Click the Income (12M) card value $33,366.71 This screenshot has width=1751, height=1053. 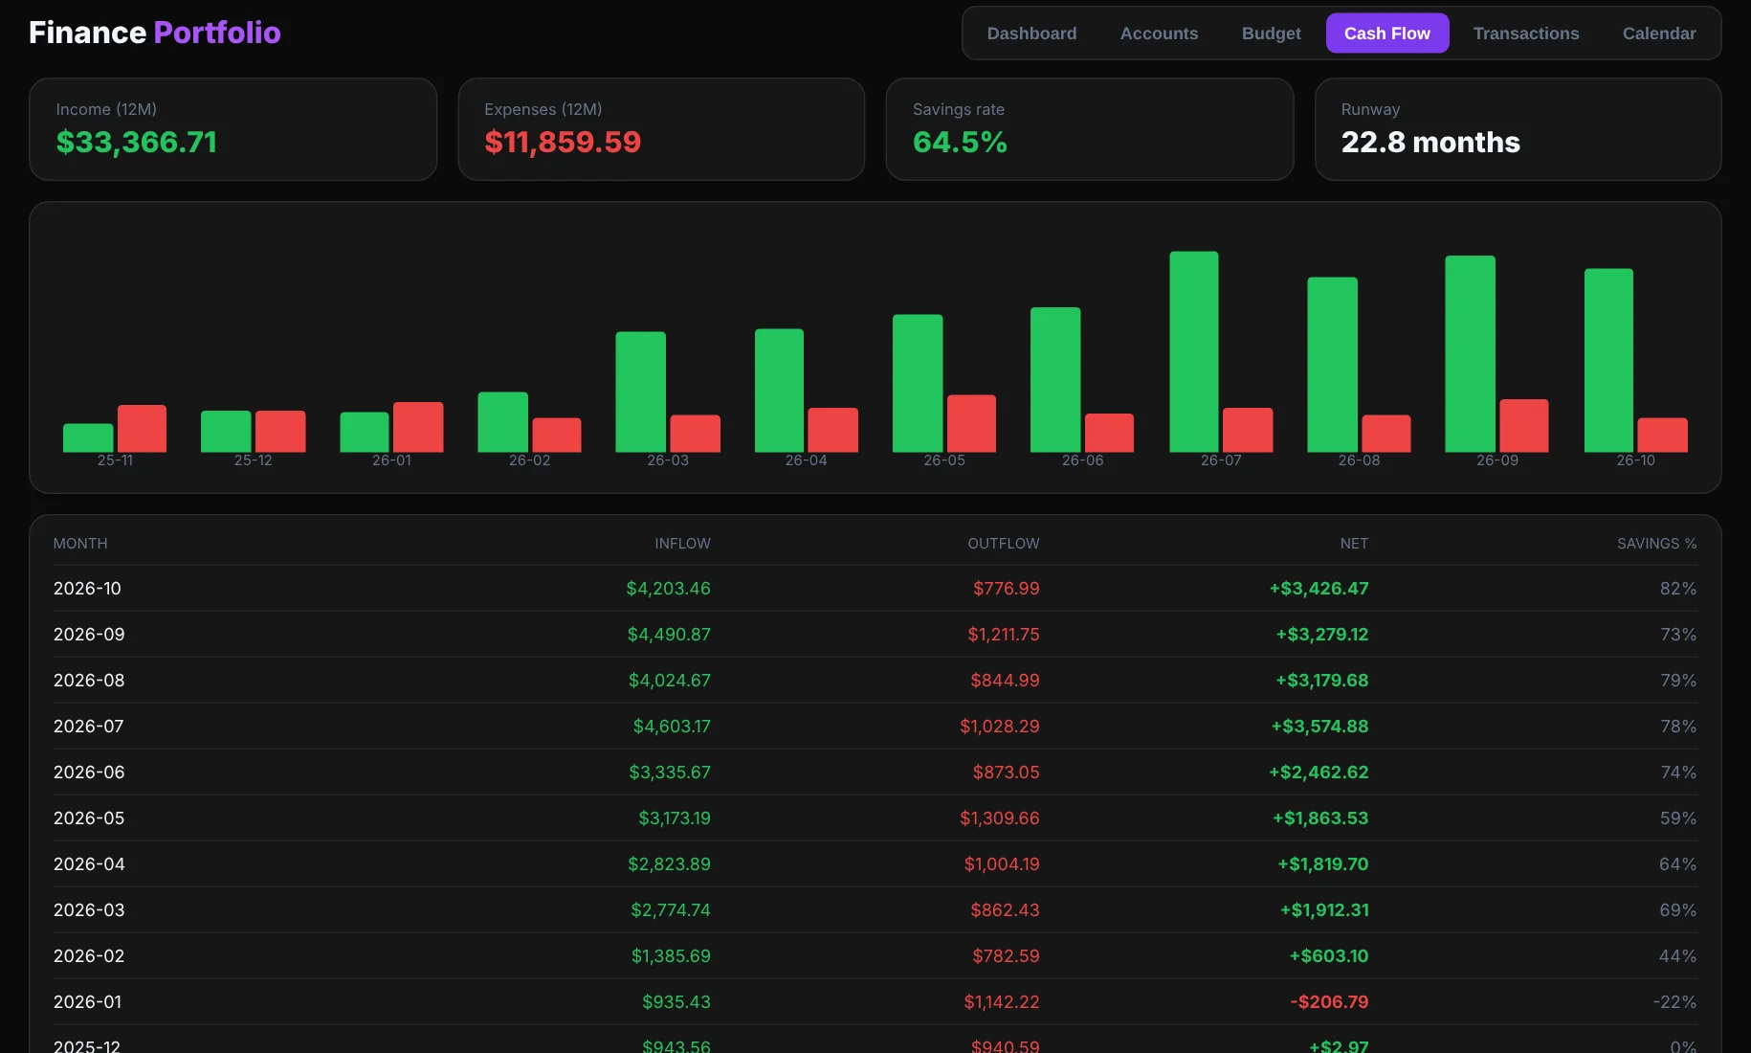tap(137, 142)
